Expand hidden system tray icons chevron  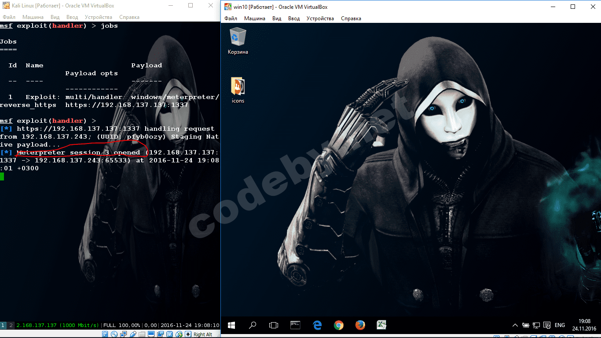click(515, 325)
